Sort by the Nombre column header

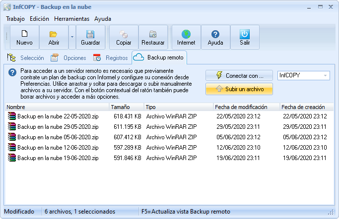coord(57,107)
